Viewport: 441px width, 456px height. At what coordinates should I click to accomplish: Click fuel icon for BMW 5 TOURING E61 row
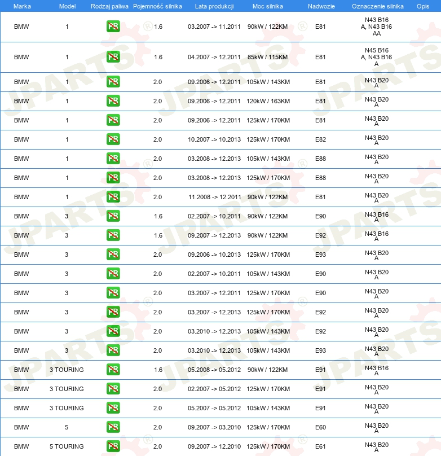click(113, 446)
